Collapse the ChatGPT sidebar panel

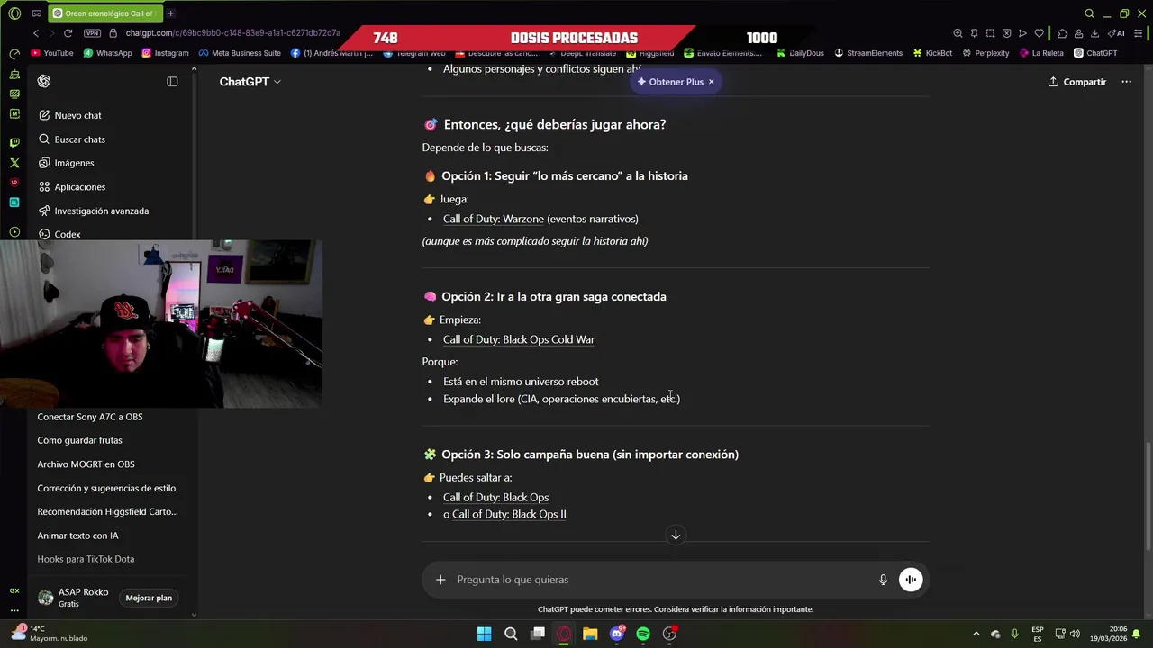pos(172,81)
